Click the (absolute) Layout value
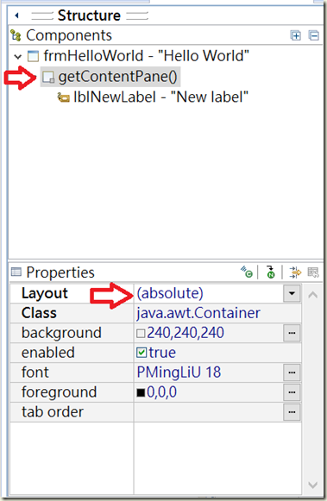Viewport: 327px width, 501px height. 170,293
